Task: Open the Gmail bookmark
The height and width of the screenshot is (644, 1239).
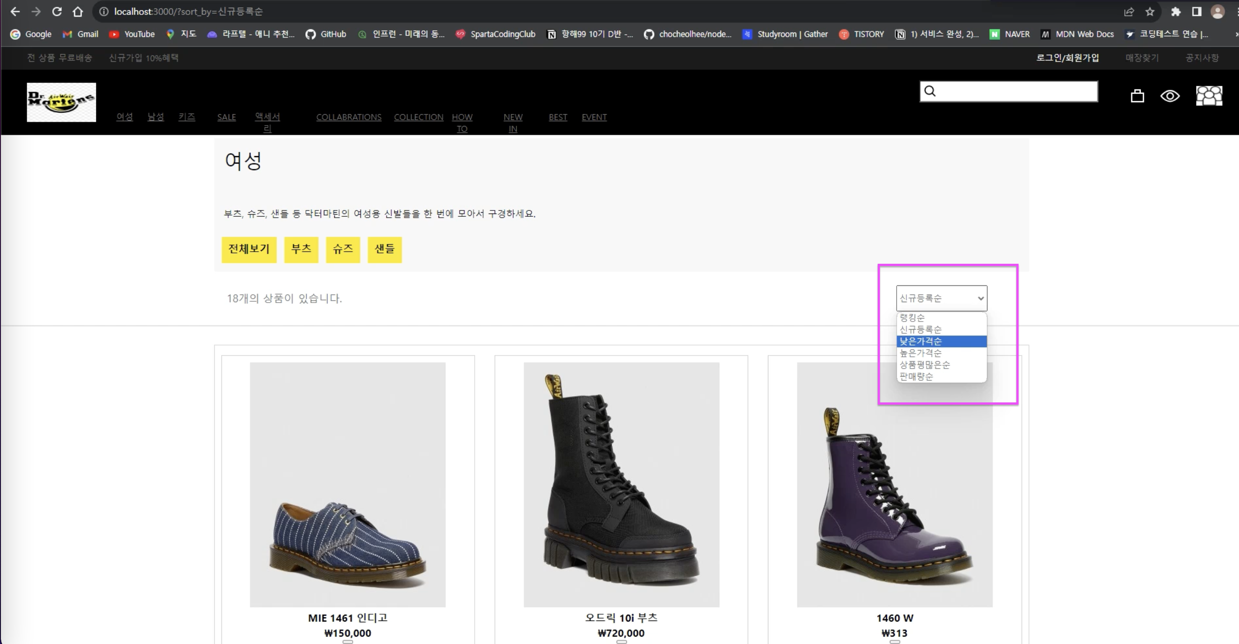Action: pos(80,34)
